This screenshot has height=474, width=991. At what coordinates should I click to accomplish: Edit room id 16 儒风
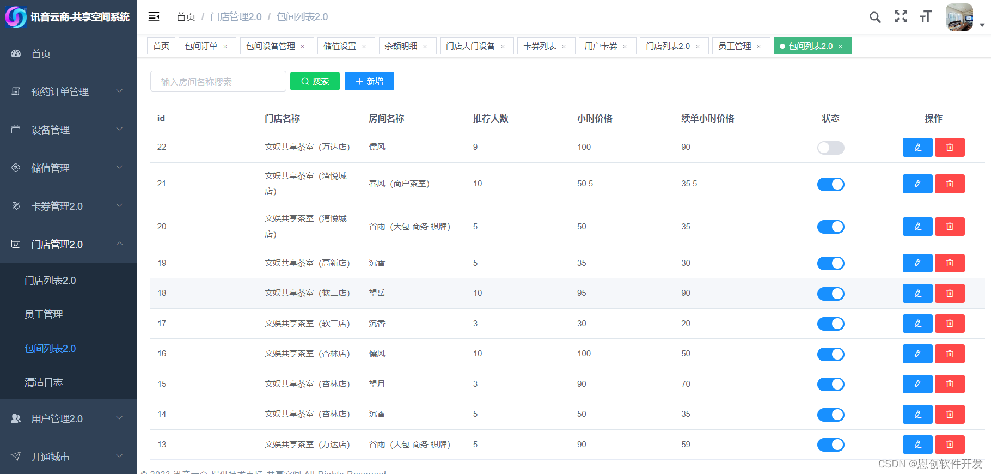coord(917,354)
